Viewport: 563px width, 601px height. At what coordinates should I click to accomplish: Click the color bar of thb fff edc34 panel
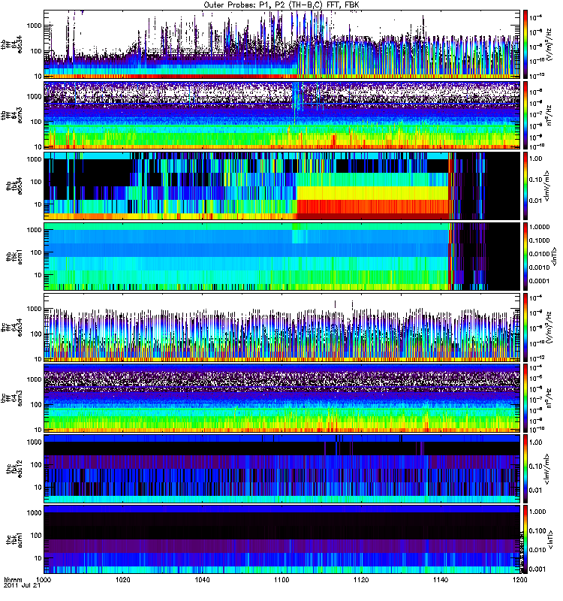tap(525, 44)
